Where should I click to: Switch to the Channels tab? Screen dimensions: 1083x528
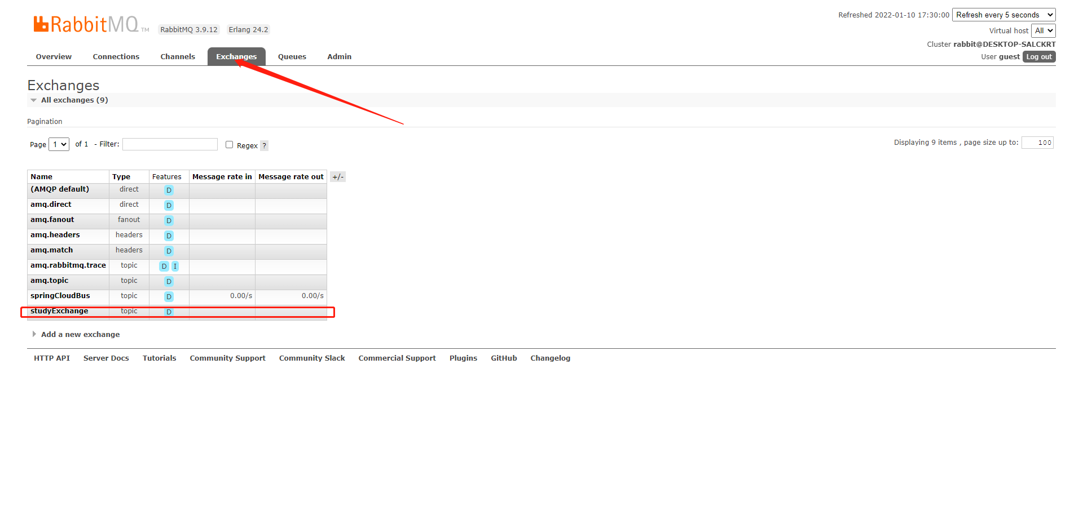[x=178, y=56]
